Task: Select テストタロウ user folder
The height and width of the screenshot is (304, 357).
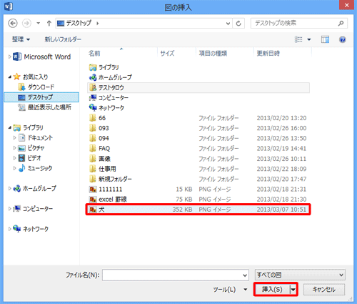Action: click(198, 87)
